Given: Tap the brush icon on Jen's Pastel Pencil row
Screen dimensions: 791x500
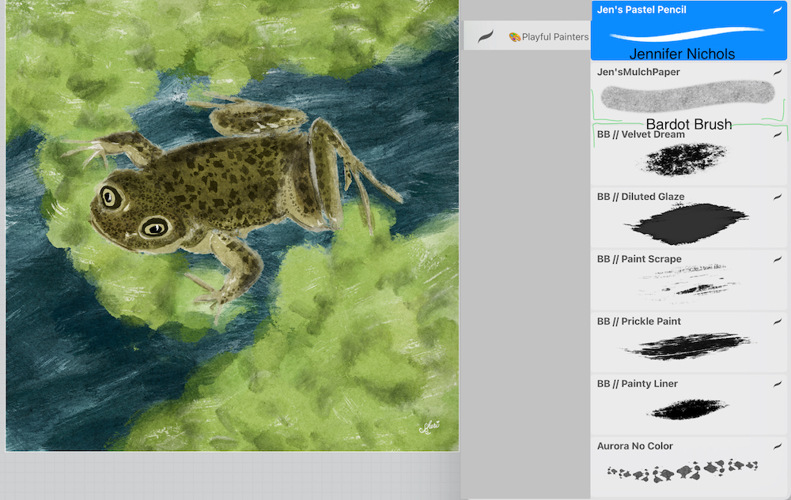Looking at the screenshot, I should tap(777, 10).
